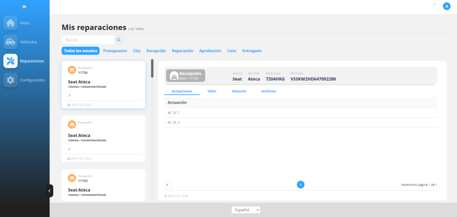Click the search magnifier button
Image resolution: width=457 pixels, height=217 pixels.
coord(119,40)
